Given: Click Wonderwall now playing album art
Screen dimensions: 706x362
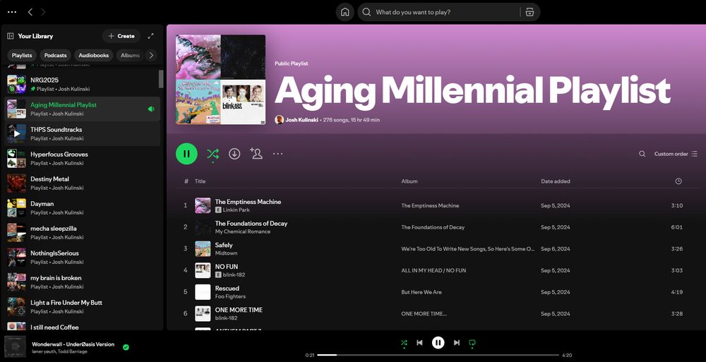Looking at the screenshot, I should (x=16, y=346).
